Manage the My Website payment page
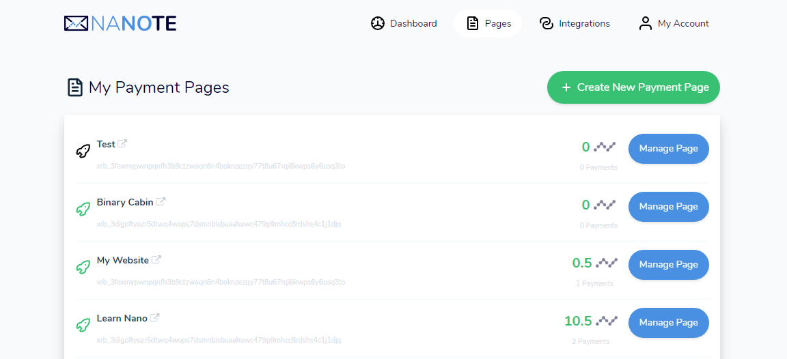The height and width of the screenshot is (359, 787). [669, 264]
